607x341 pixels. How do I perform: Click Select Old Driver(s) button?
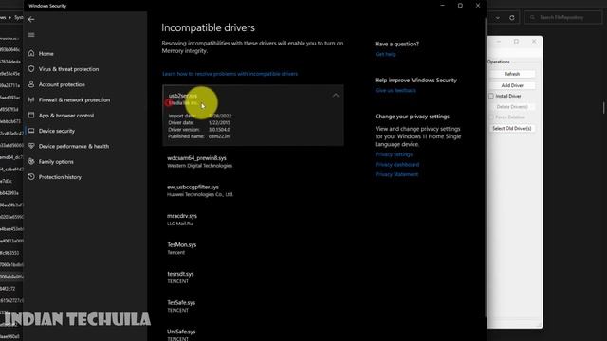[512, 128]
